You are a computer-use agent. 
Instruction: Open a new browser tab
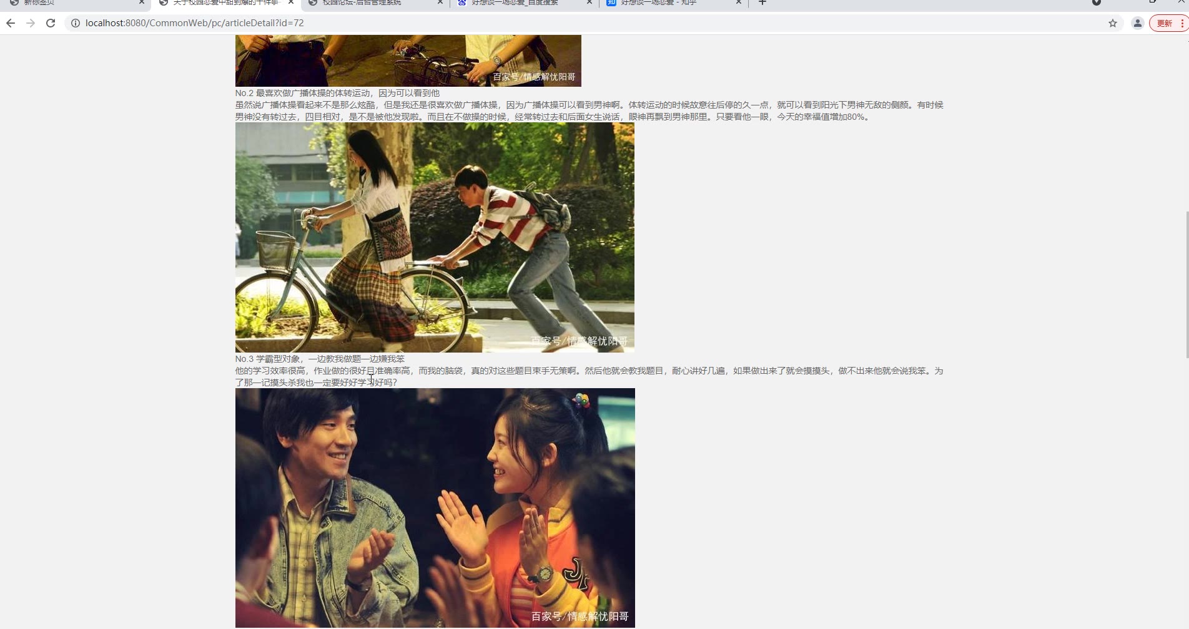click(x=762, y=2)
